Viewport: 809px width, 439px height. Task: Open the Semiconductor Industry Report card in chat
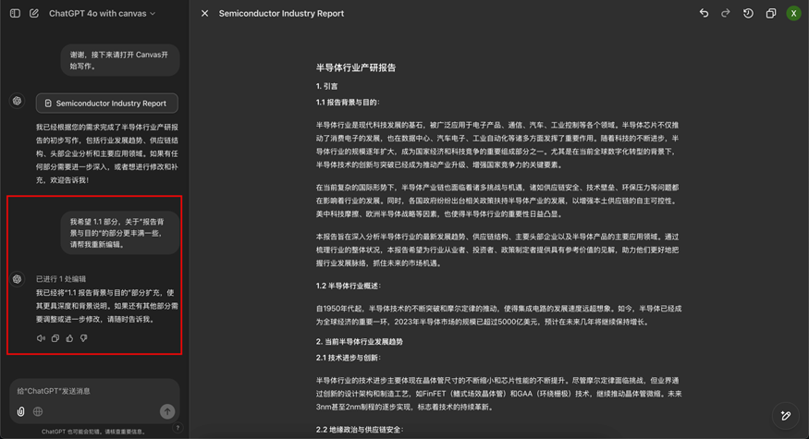pyautogui.click(x=107, y=104)
